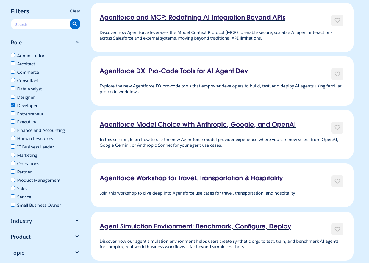Open Agentforce Model Choice session link

click(198, 124)
